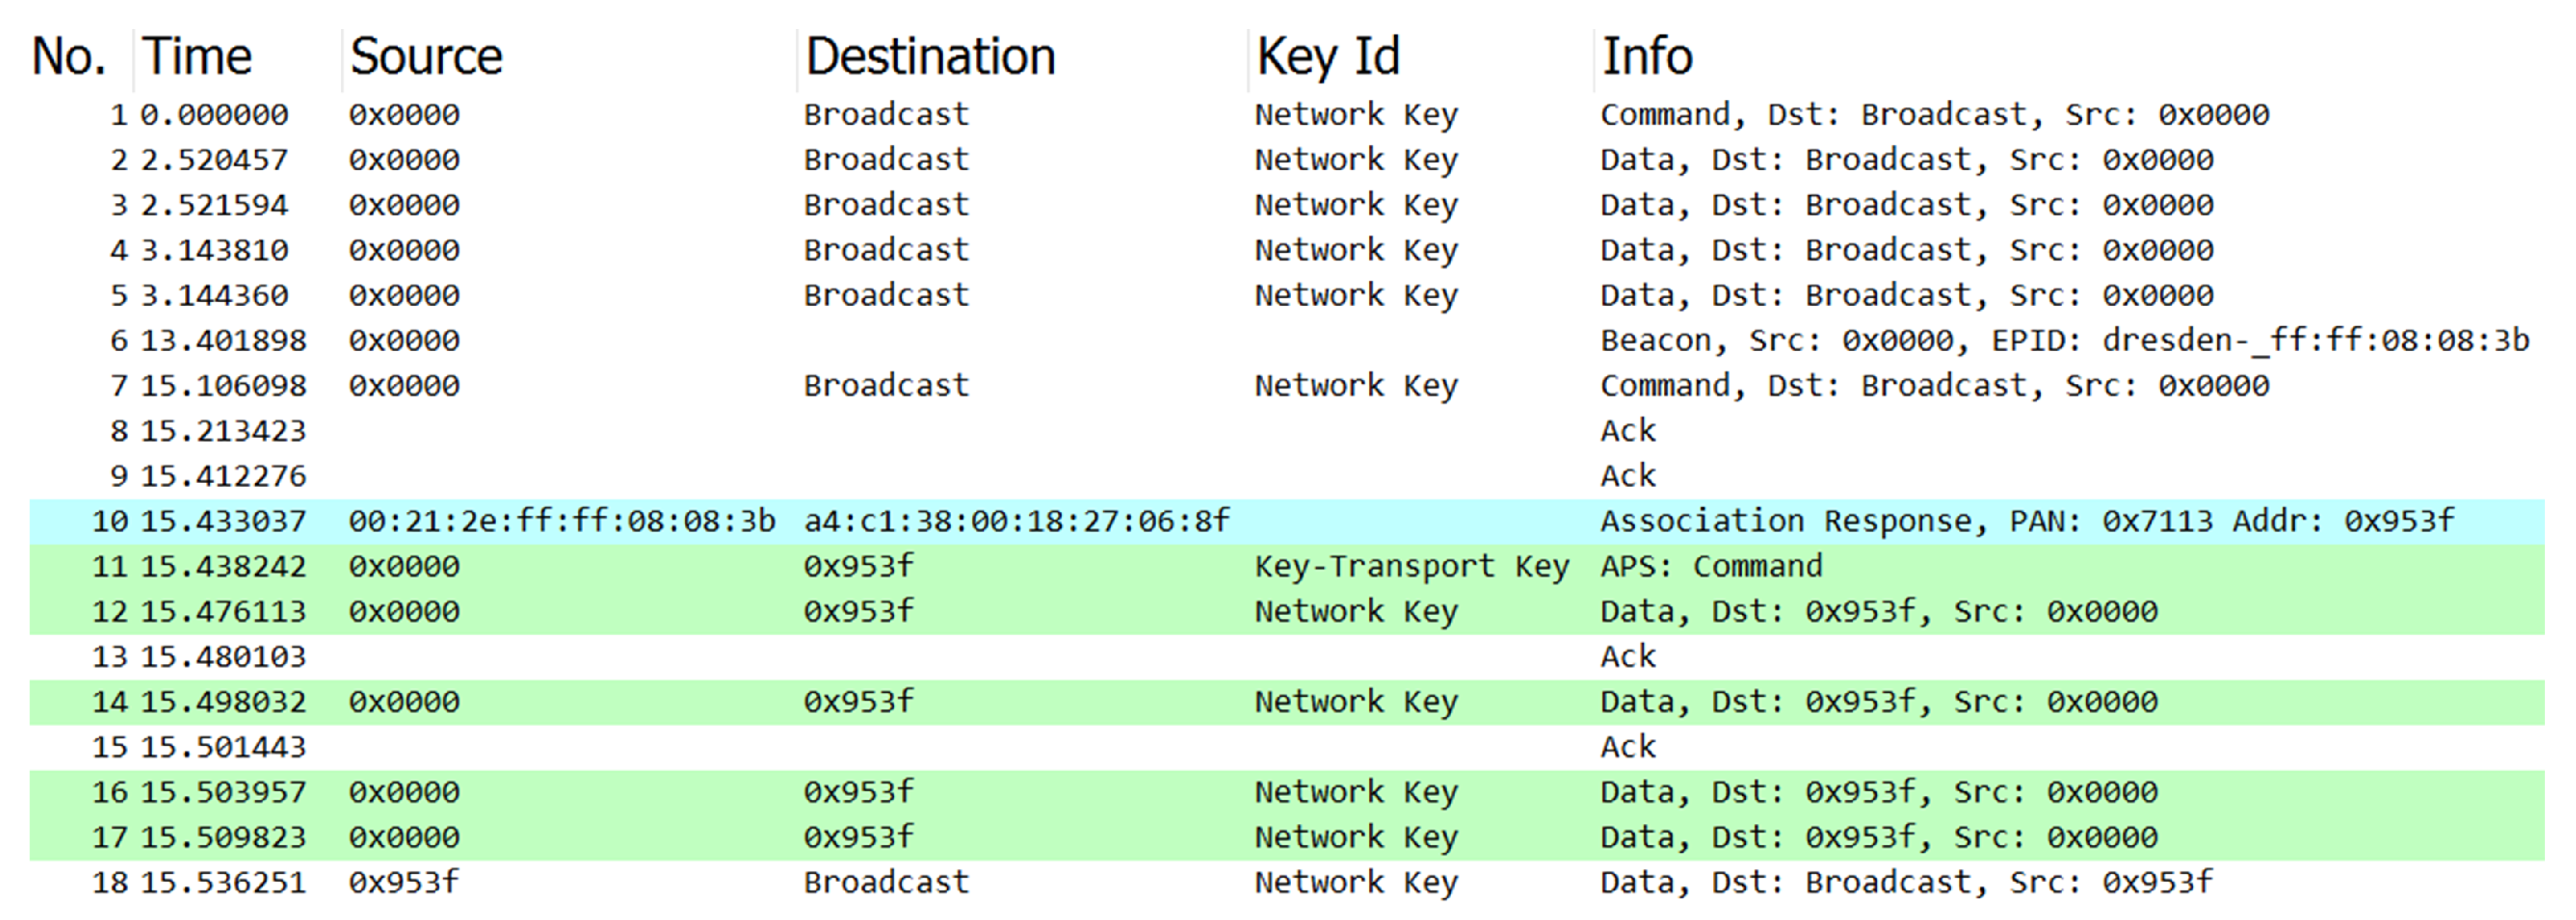Select packet 7 Command broadcast row
The width and height of the screenshot is (2576, 920).
click(x=1933, y=386)
